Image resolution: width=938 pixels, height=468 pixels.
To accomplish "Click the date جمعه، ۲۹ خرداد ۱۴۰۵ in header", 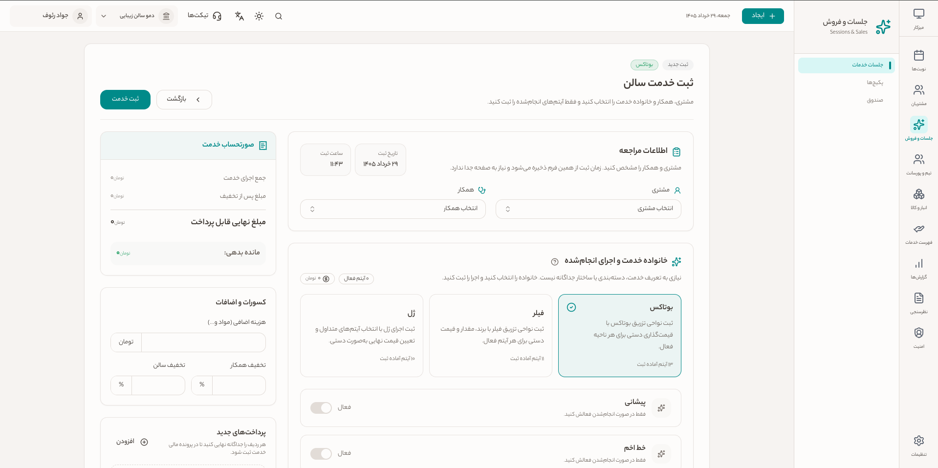I will click(x=708, y=16).
